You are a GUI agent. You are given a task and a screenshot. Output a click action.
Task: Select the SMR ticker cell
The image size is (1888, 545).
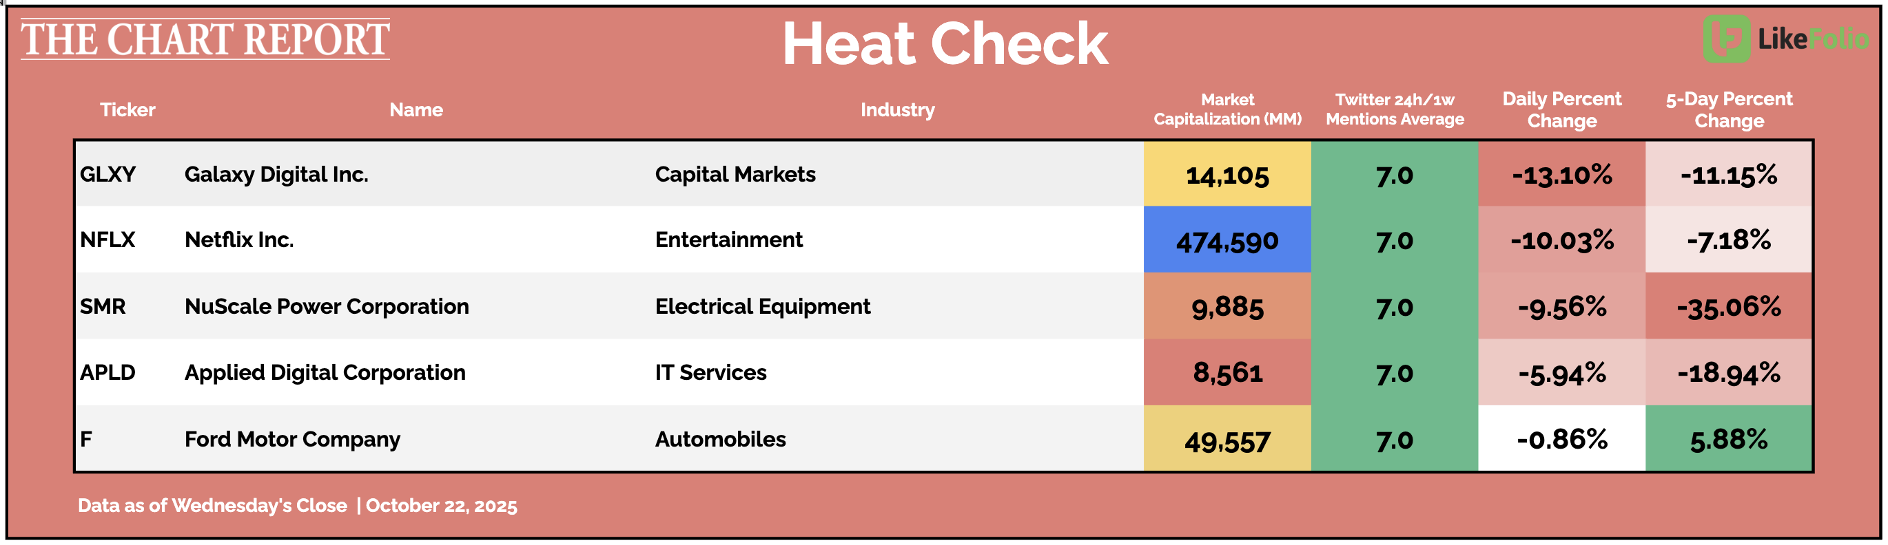click(x=103, y=306)
